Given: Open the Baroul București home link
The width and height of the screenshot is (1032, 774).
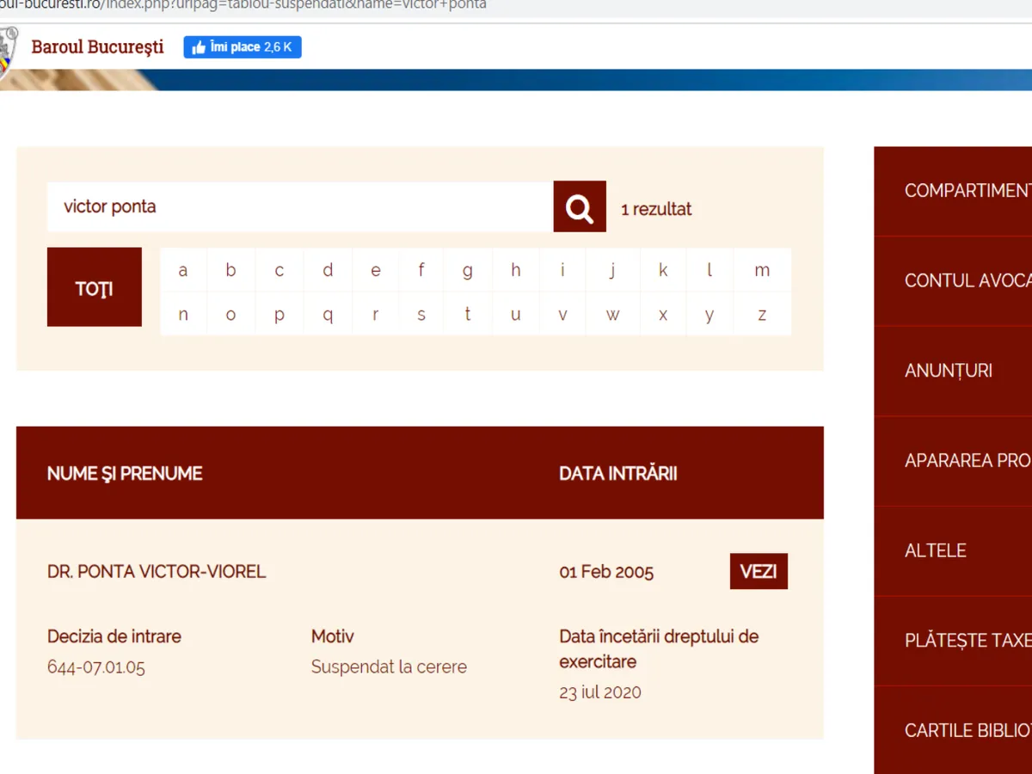Looking at the screenshot, I should [x=97, y=46].
